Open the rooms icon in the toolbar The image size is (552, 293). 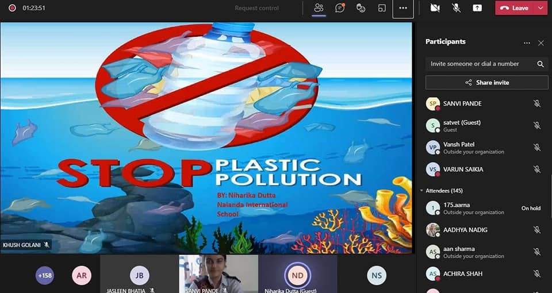point(382,8)
